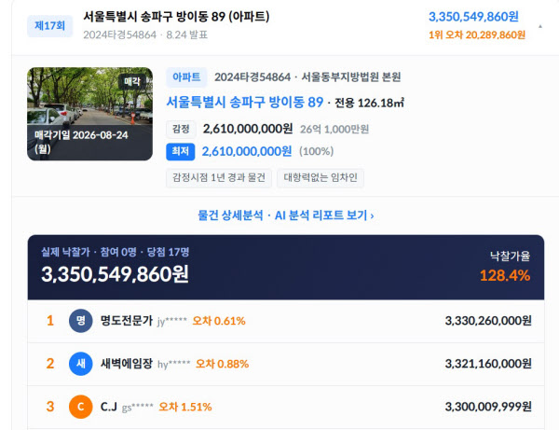Open the 서울특별시 송파구 방이동 89 link
Viewport: 559px width, 430px height.
(x=244, y=103)
